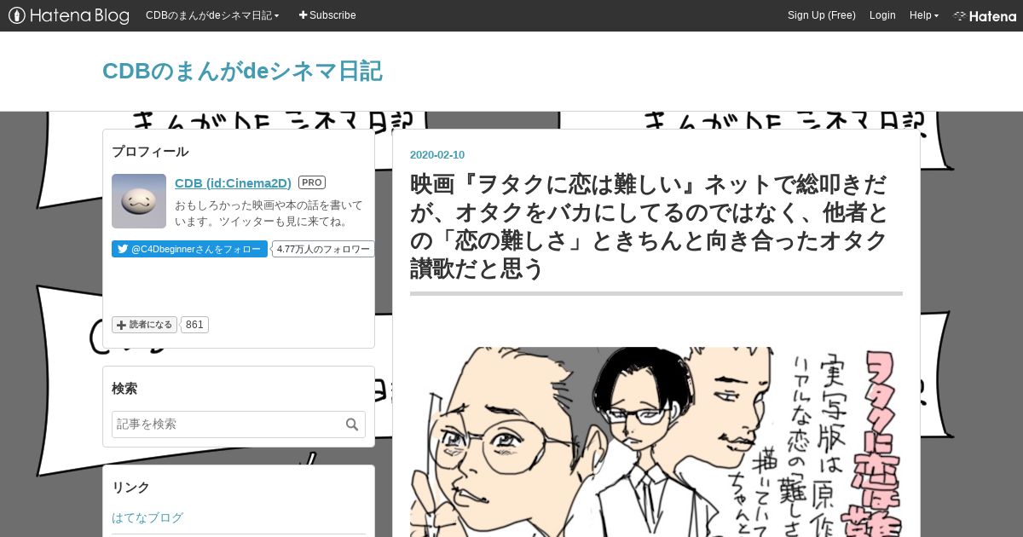
Task: Click the 2020-02-10 post date
Action: (437, 154)
